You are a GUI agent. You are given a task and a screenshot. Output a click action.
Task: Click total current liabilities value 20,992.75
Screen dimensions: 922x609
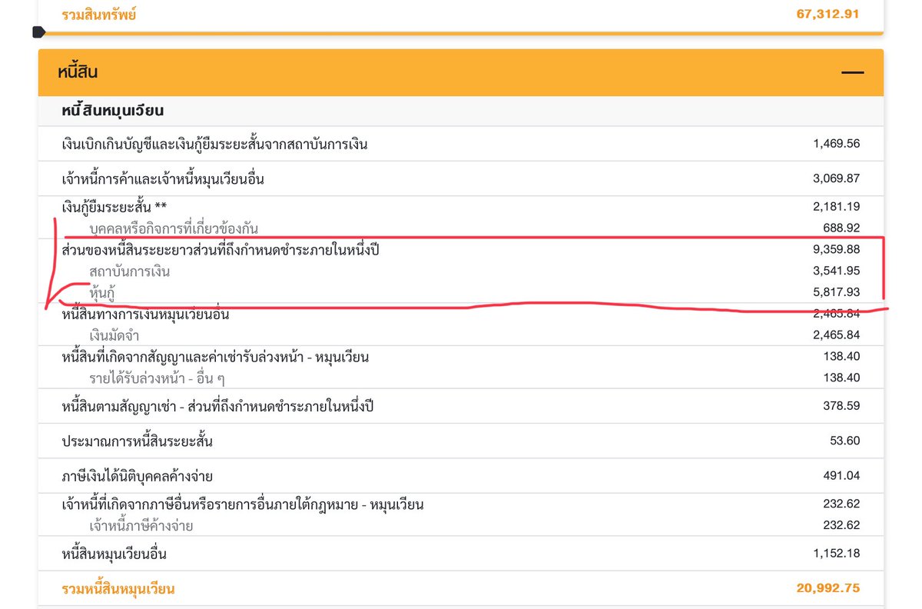pyautogui.click(x=828, y=589)
